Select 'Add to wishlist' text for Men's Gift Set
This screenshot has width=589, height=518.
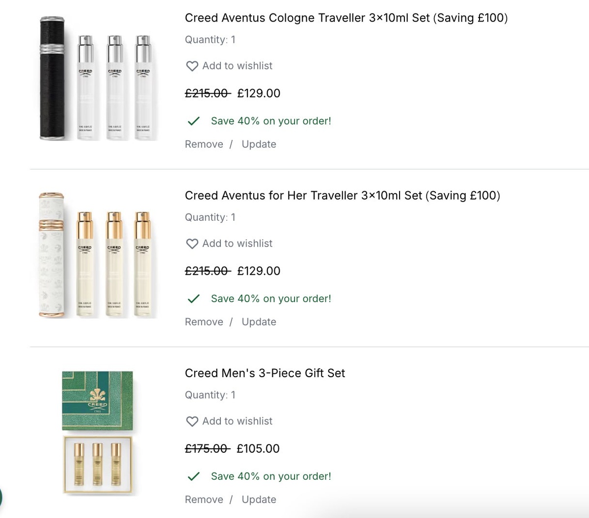click(x=237, y=421)
